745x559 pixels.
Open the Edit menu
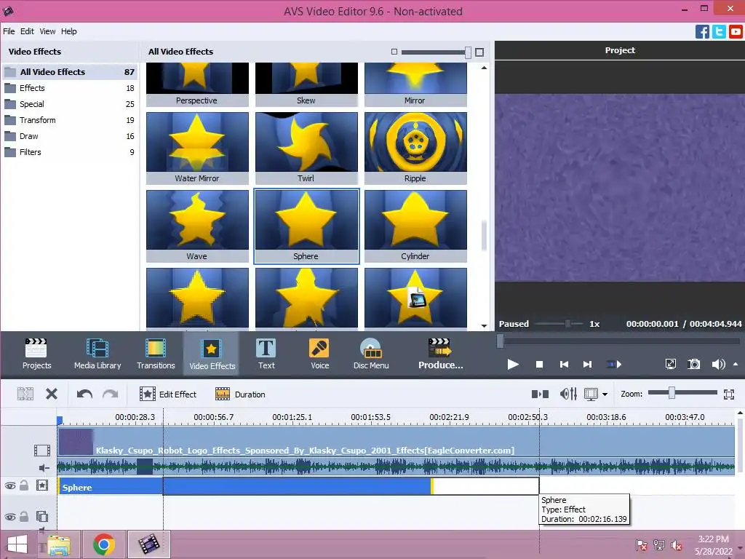point(27,31)
